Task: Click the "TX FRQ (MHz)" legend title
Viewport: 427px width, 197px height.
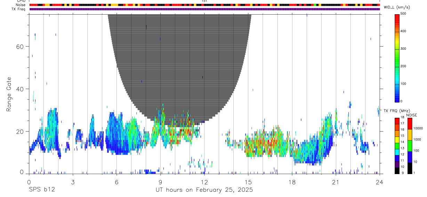Action: click(x=396, y=111)
